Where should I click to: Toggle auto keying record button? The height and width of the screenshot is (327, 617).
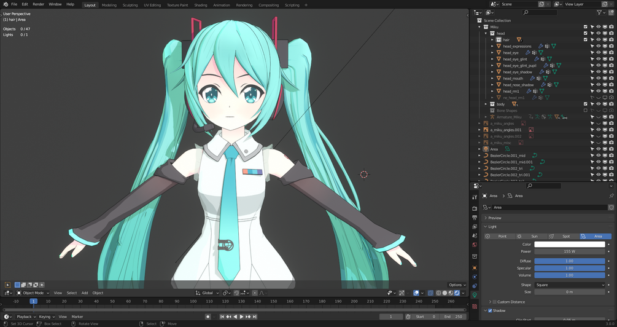pyautogui.click(x=208, y=317)
